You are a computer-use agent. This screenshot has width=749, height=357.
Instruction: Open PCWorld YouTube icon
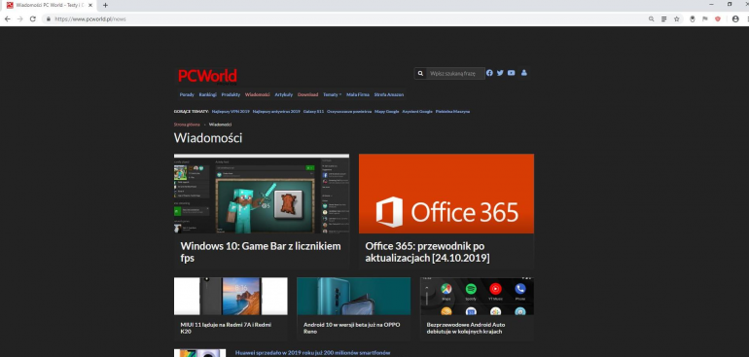click(511, 73)
